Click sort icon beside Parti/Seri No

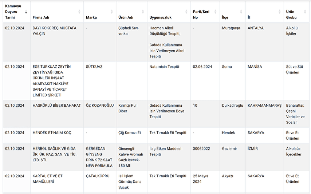(215, 12)
